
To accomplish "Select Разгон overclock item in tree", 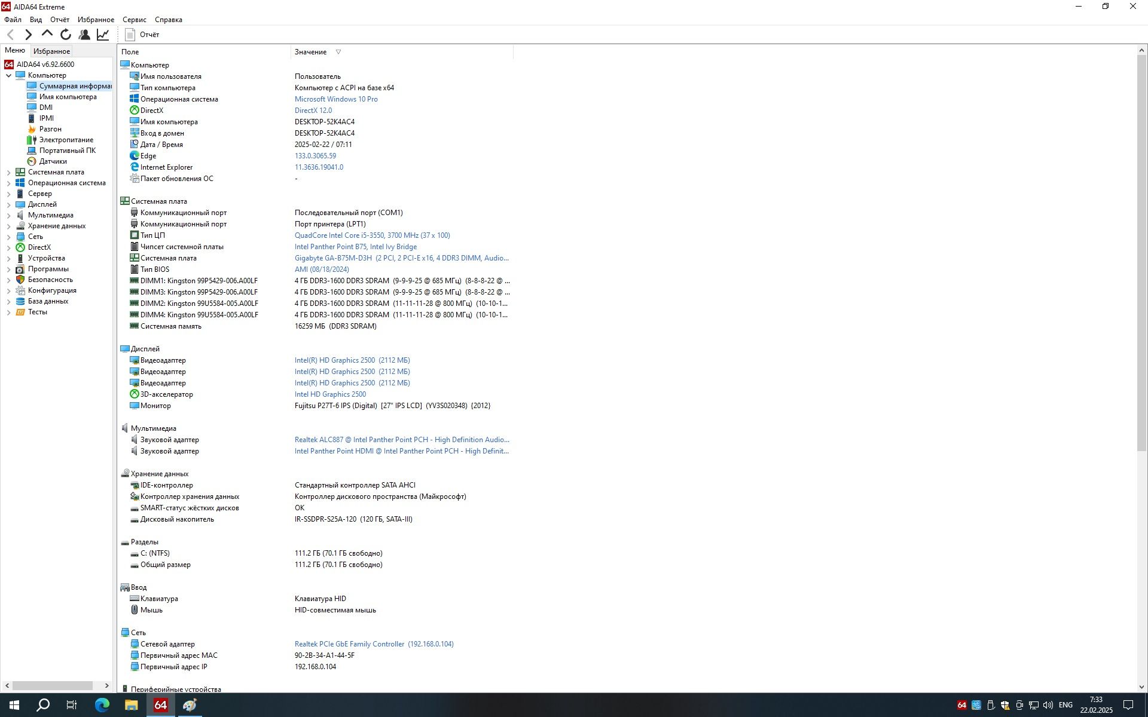I will point(50,129).
